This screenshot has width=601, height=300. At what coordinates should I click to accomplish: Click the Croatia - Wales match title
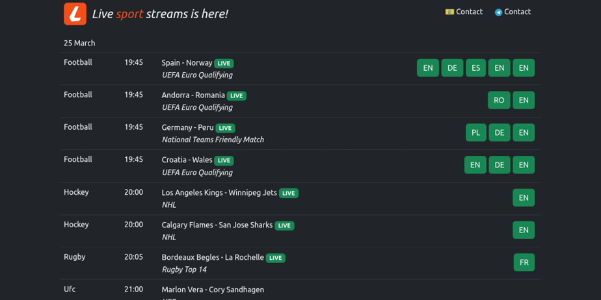(187, 160)
